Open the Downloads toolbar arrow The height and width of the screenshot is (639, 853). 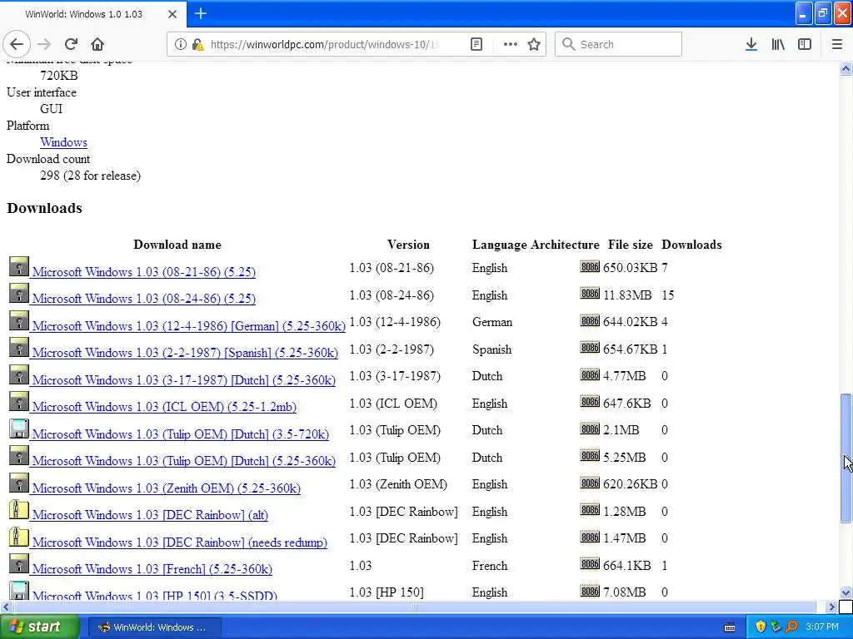[751, 44]
